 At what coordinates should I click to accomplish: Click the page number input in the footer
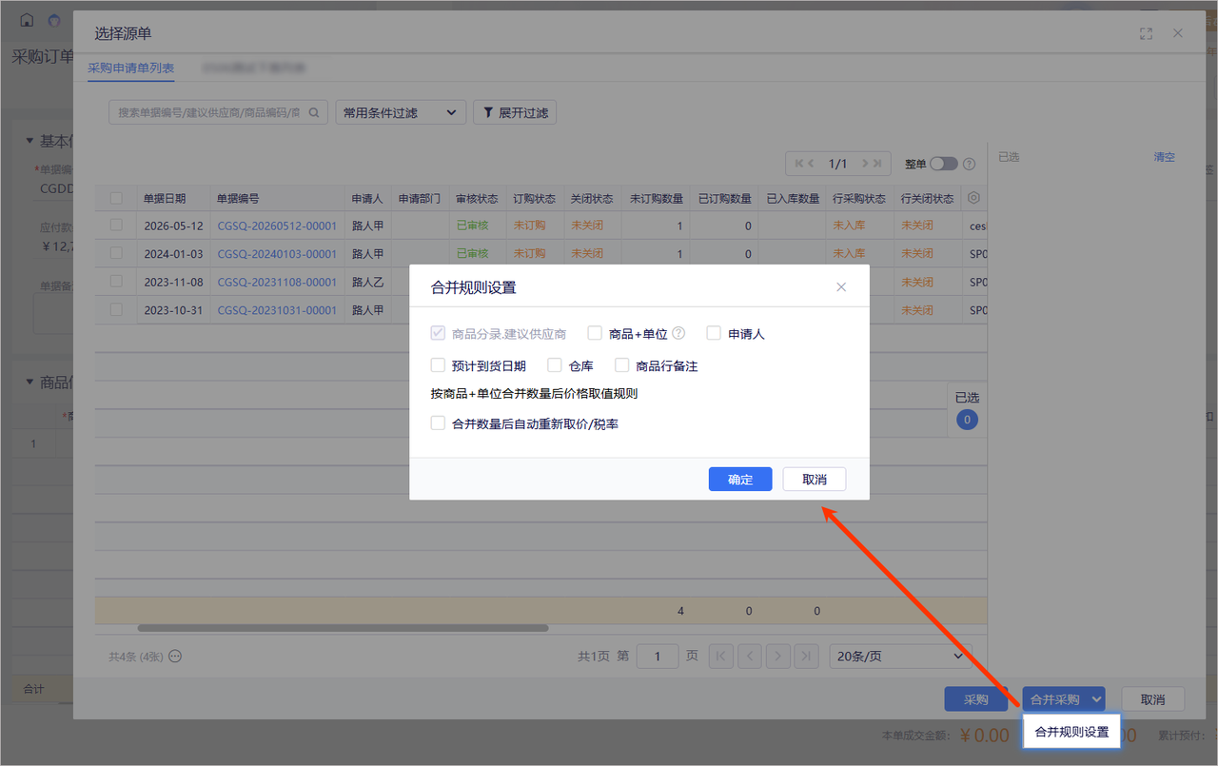point(658,656)
